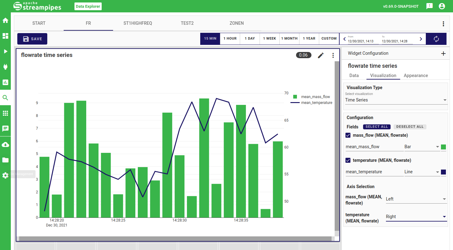Viewport: 453px width, 250px height.
Task: Click the SAVE button
Action: coord(32,39)
